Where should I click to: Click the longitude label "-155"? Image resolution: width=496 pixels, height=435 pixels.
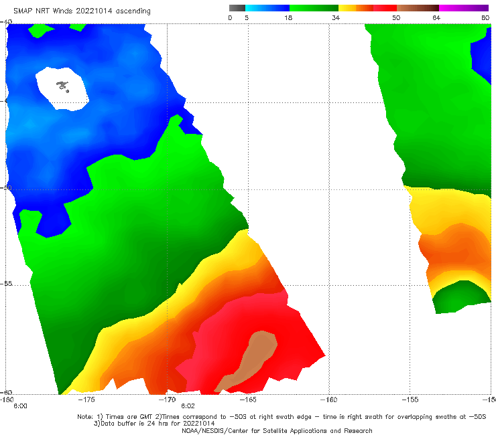coord(410,400)
